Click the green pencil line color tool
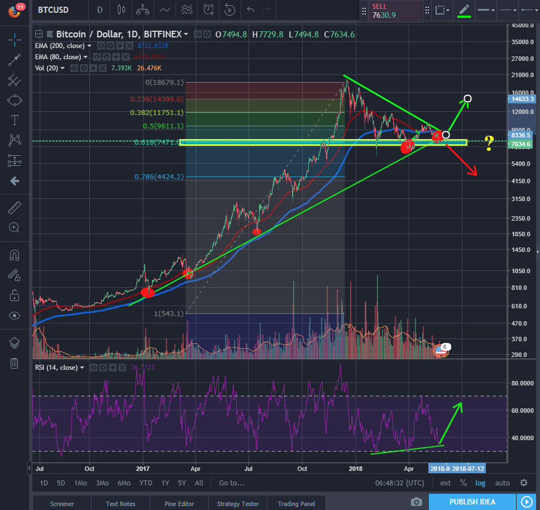Viewport: 540px width, 510px height. click(x=464, y=11)
